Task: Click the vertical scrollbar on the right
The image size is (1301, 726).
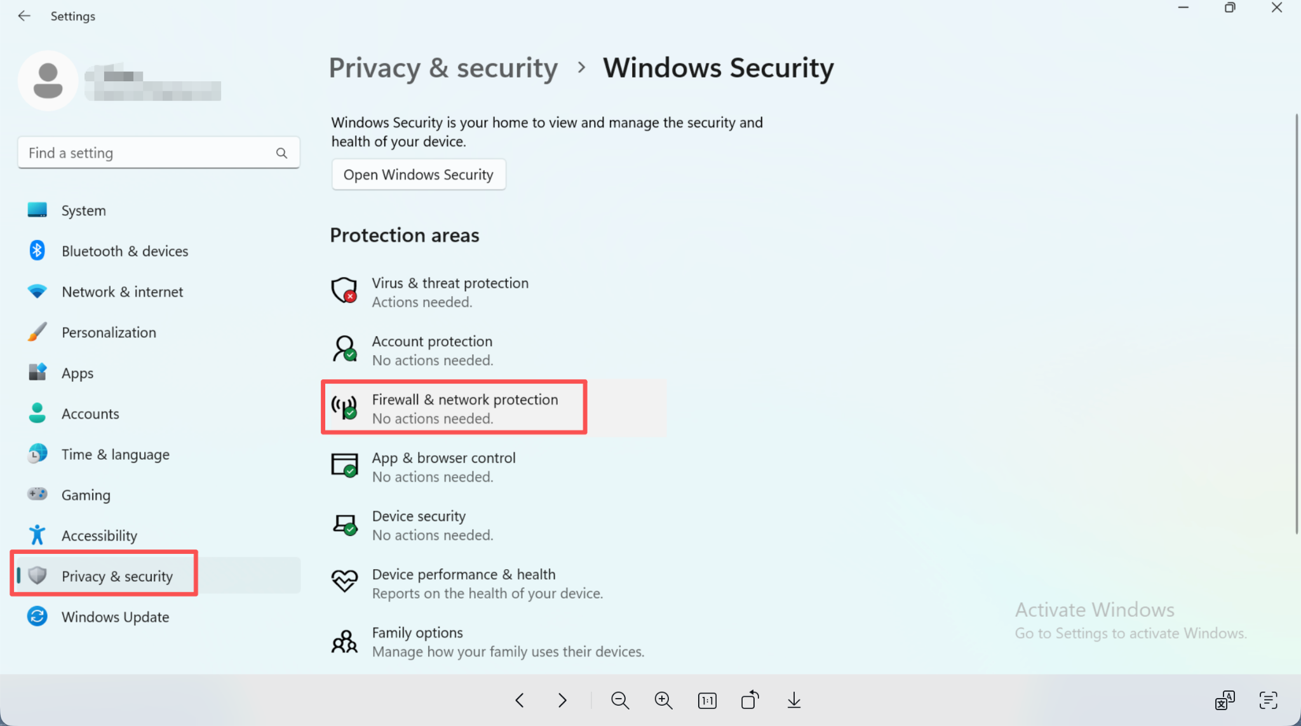Action: pos(1296,324)
